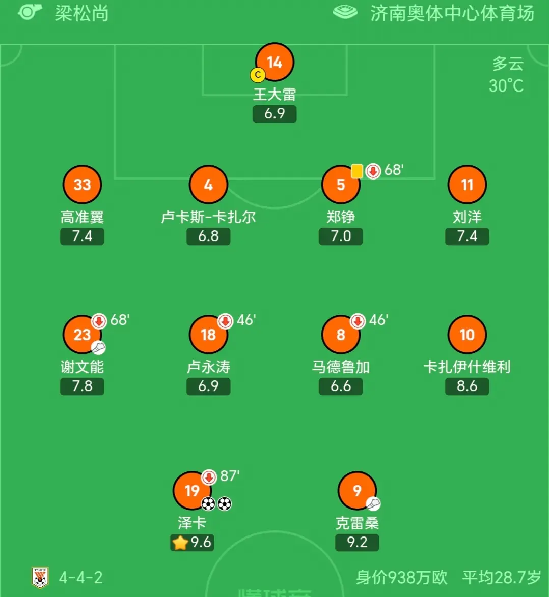Select player number 4 卢卡斯-卡扎尔
This screenshot has width=549, height=597.
tap(208, 185)
